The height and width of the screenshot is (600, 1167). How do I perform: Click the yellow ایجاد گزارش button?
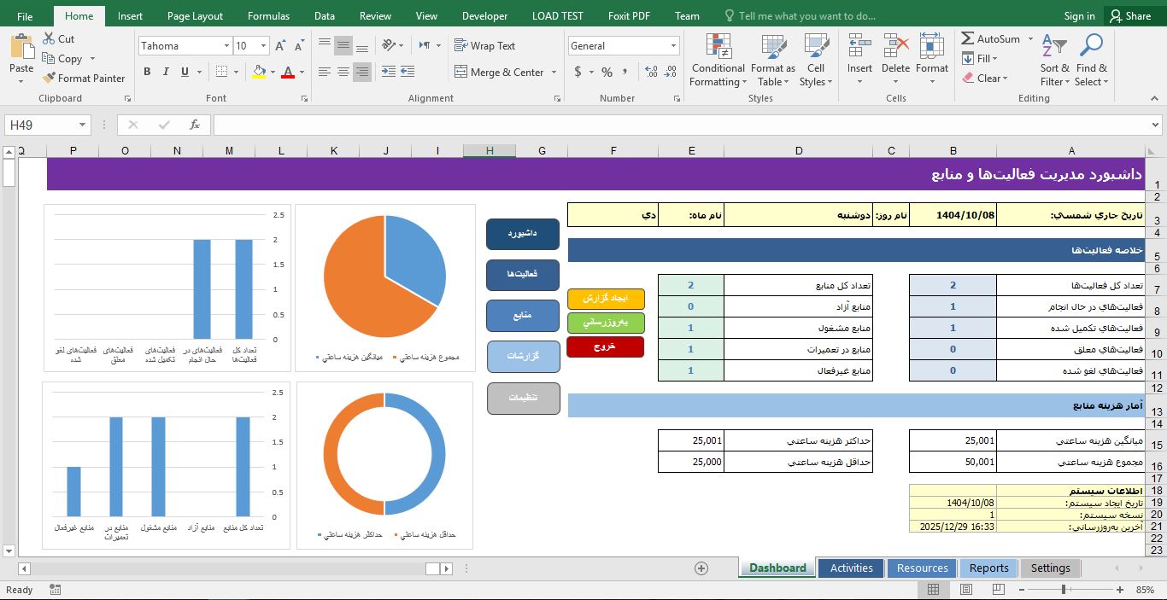click(605, 300)
